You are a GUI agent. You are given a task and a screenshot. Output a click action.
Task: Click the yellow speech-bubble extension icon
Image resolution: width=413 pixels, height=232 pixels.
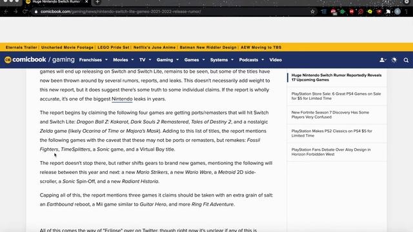[x=370, y=12]
